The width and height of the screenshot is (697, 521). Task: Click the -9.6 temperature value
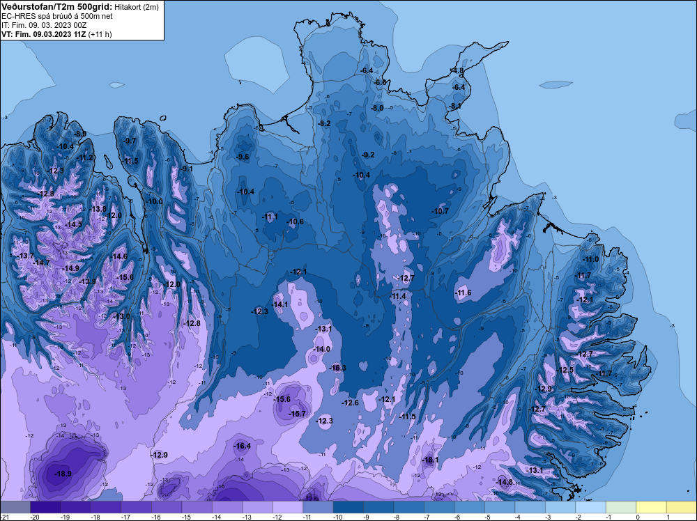pos(243,157)
